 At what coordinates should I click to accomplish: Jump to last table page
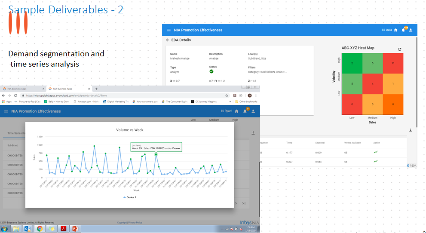click(x=244, y=203)
